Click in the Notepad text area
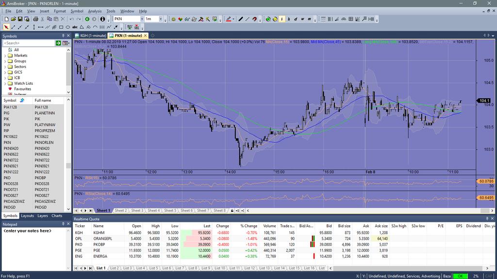The height and width of the screenshot is (279, 497). click(34, 249)
